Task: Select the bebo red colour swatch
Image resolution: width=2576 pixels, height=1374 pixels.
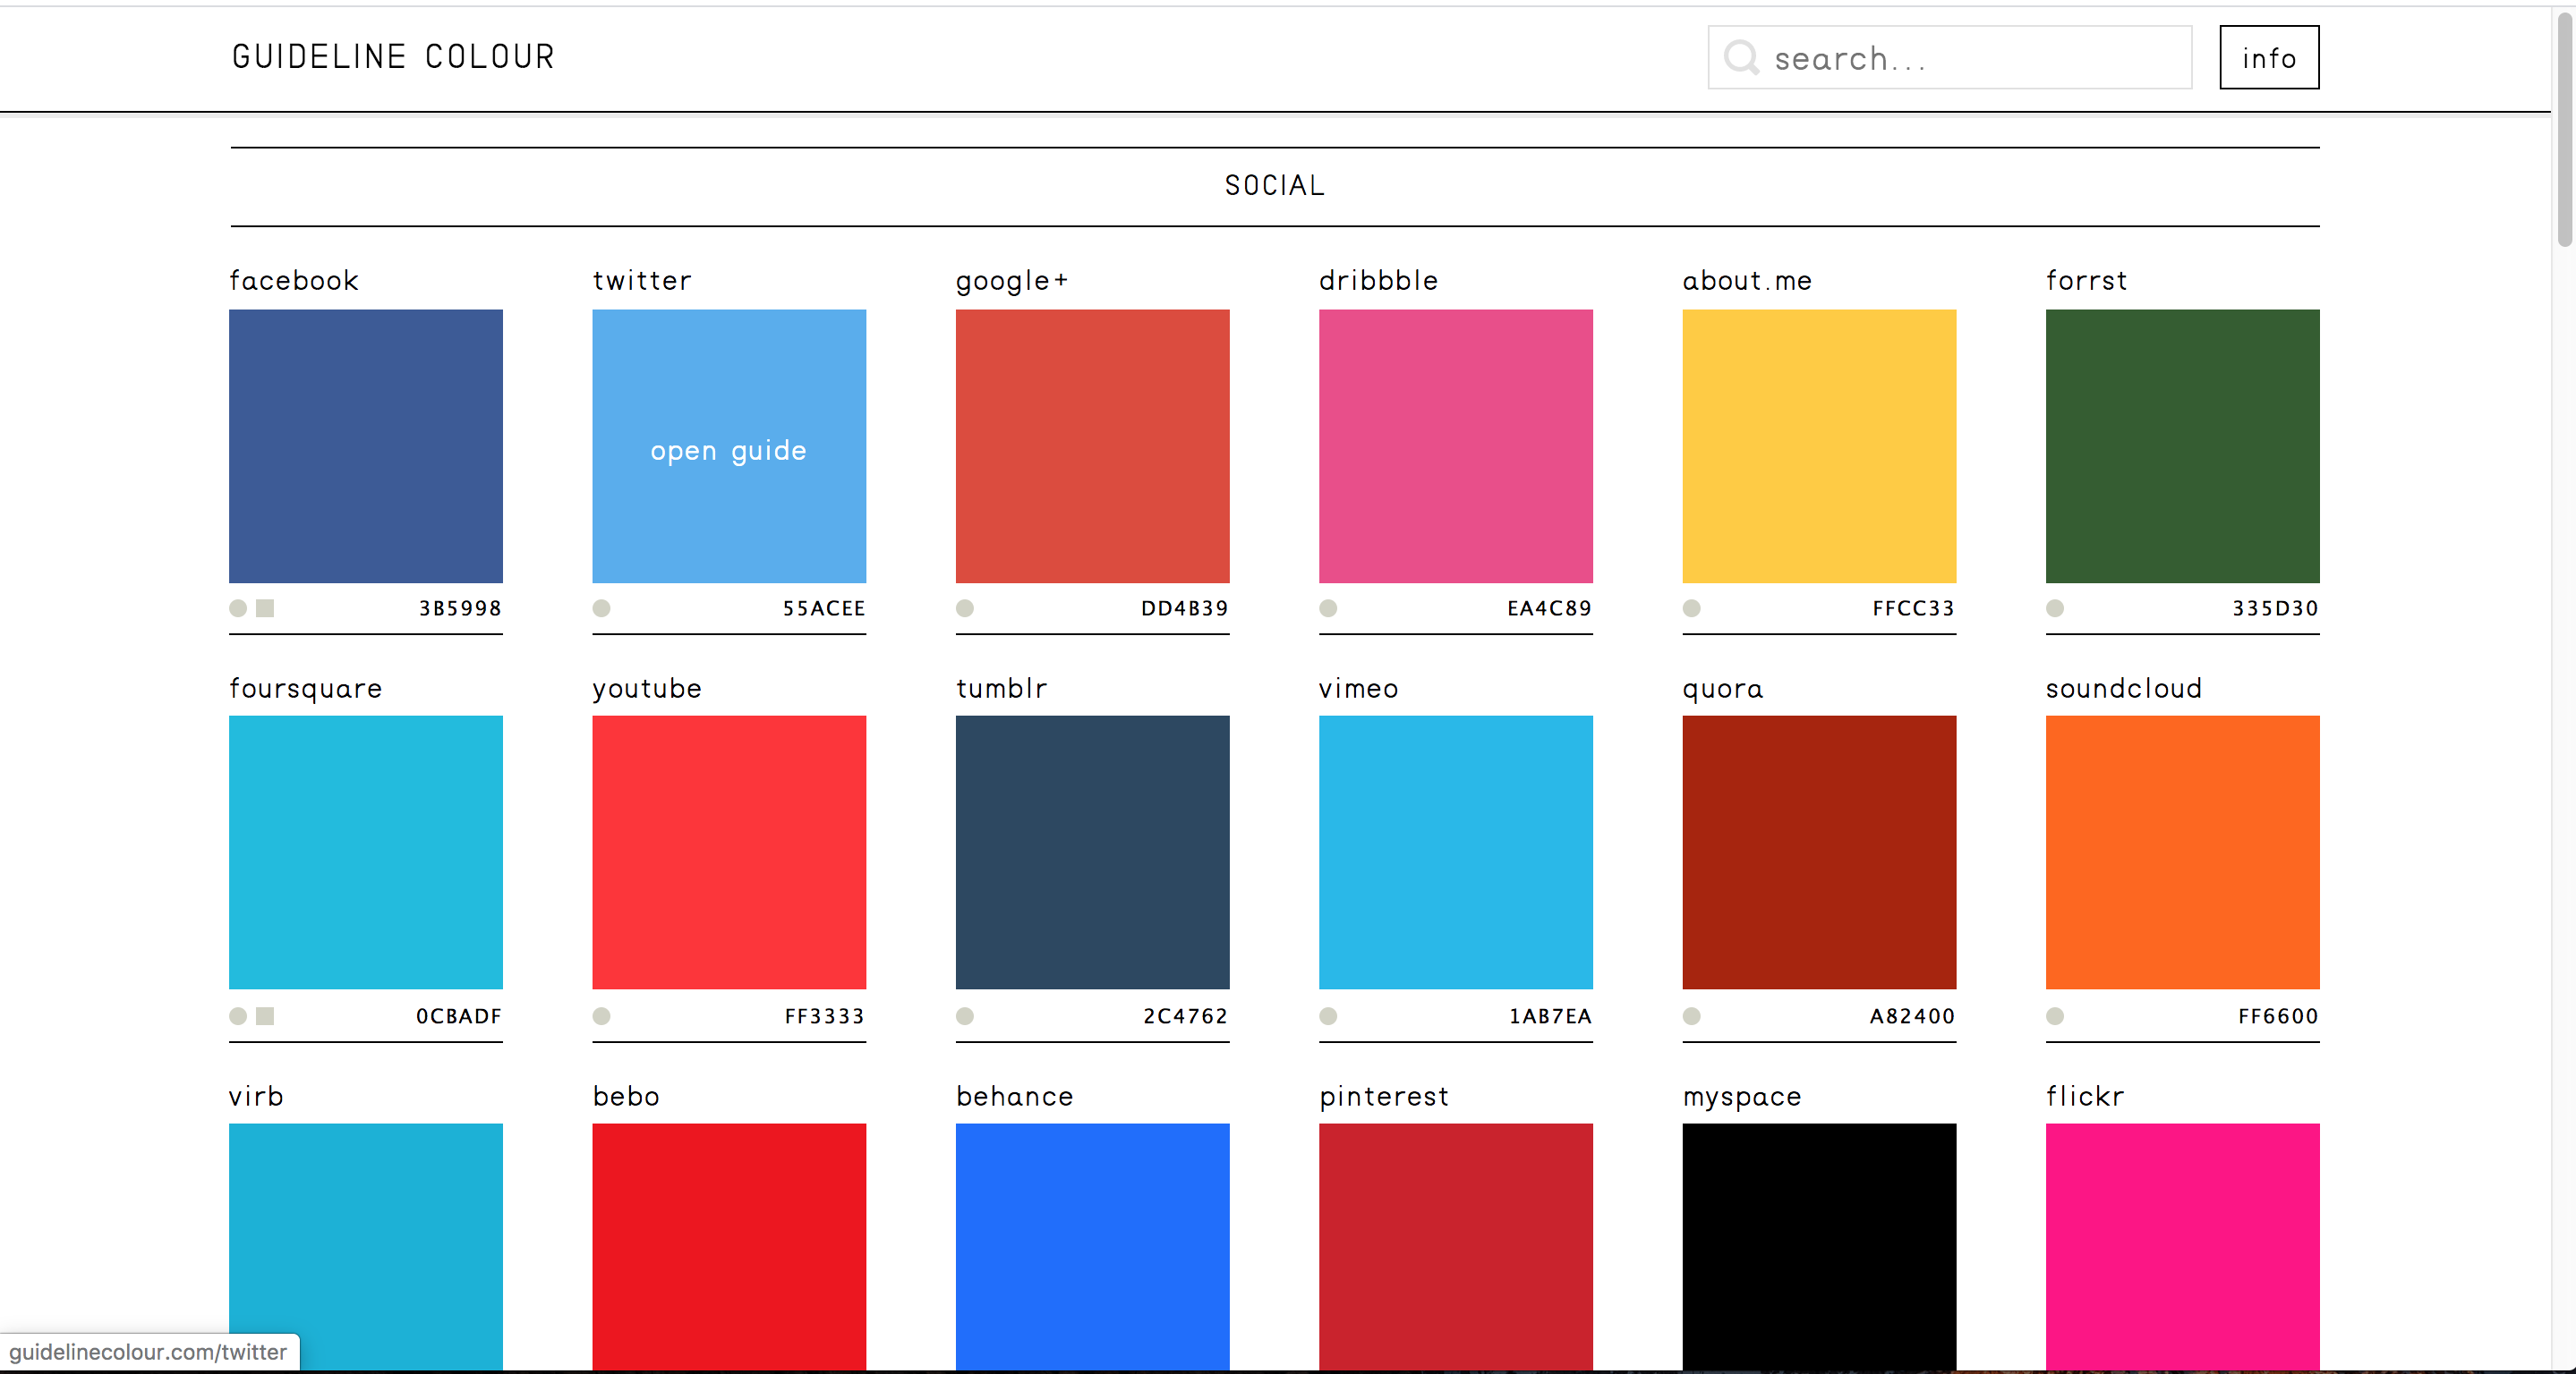Action: point(729,1246)
